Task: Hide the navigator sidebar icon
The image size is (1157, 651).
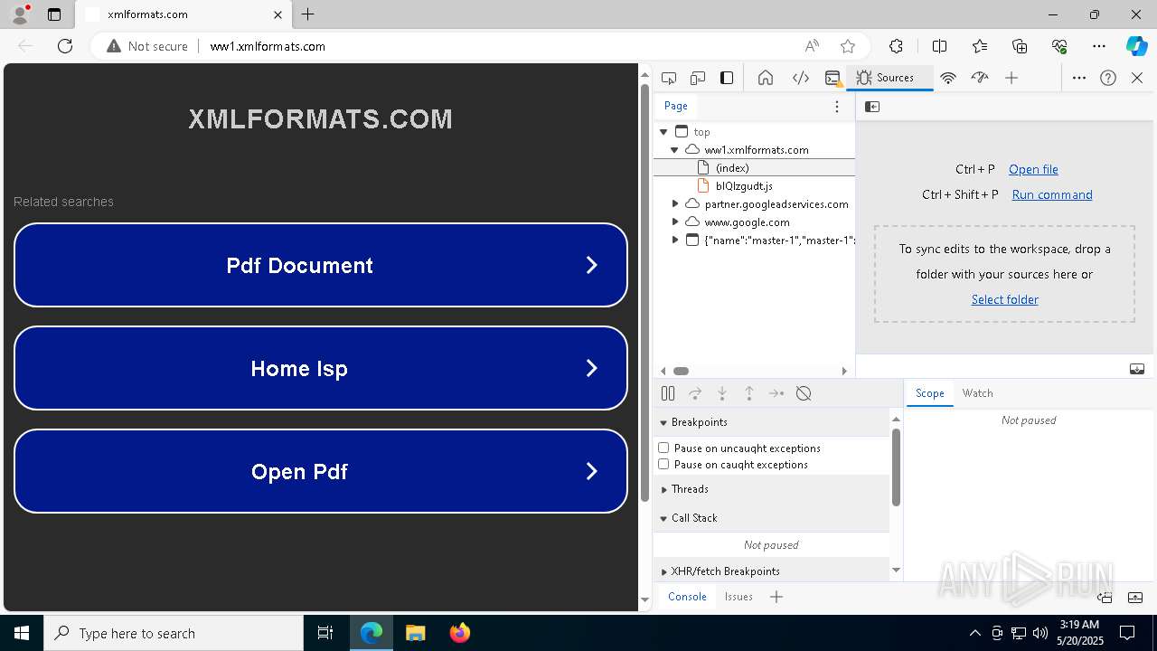Action: 872,107
